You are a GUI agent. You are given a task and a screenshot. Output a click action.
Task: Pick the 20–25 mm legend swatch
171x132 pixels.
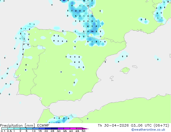point(48,128)
